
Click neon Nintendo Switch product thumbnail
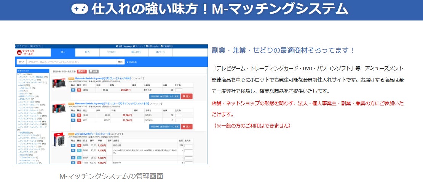point(59,108)
